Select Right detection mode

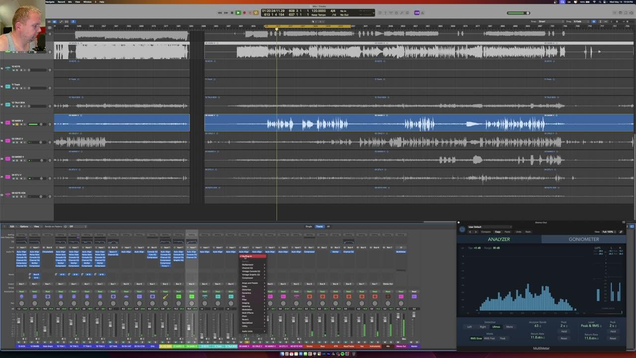click(x=483, y=327)
